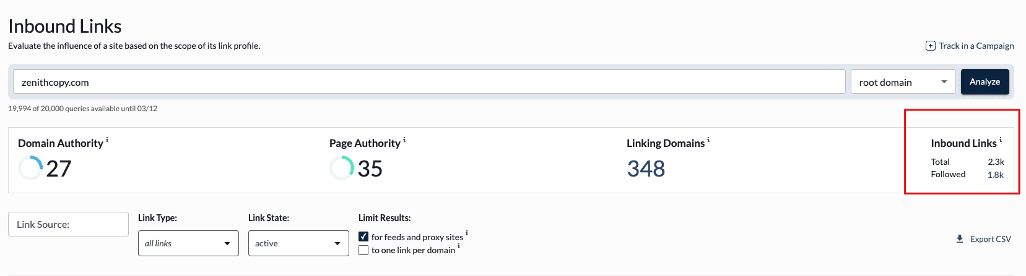The width and height of the screenshot is (1026, 276).
Task: Click the Linking Domains count 348
Action: [x=646, y=169]
